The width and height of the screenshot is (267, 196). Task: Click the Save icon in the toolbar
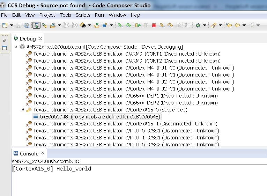[19, 25]
